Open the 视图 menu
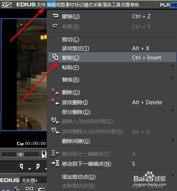 [60, 5]
